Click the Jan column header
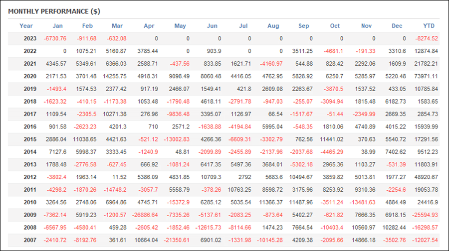Viewport: 449px width, 251px height. (x=57, y=26)
